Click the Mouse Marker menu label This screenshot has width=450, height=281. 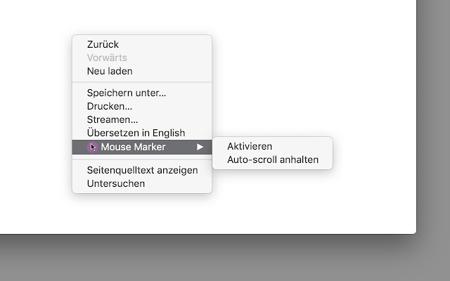(x=133, y=147)
